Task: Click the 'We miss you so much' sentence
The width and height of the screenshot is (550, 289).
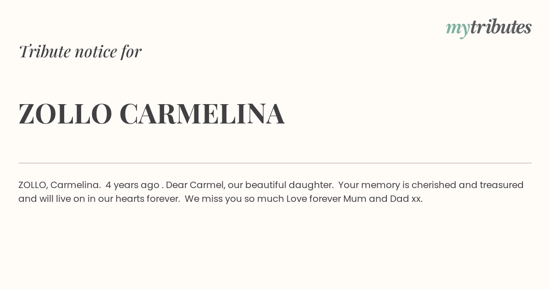Action: pos(235,199)
